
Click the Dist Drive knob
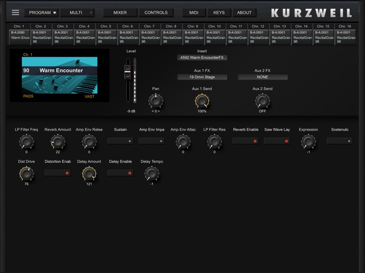(26, 173)
